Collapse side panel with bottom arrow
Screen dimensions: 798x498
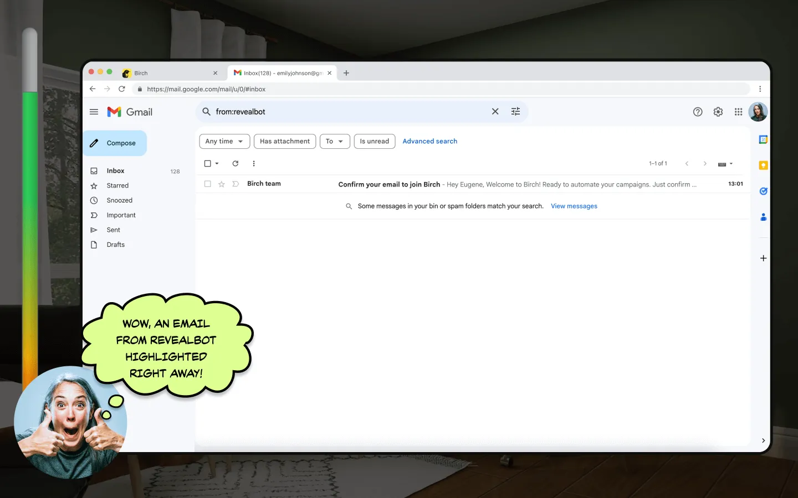pyautogui.click(x=763, y=440)
